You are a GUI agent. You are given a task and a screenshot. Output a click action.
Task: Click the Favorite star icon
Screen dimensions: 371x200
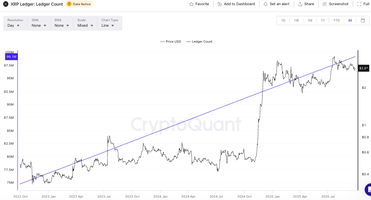192,4
